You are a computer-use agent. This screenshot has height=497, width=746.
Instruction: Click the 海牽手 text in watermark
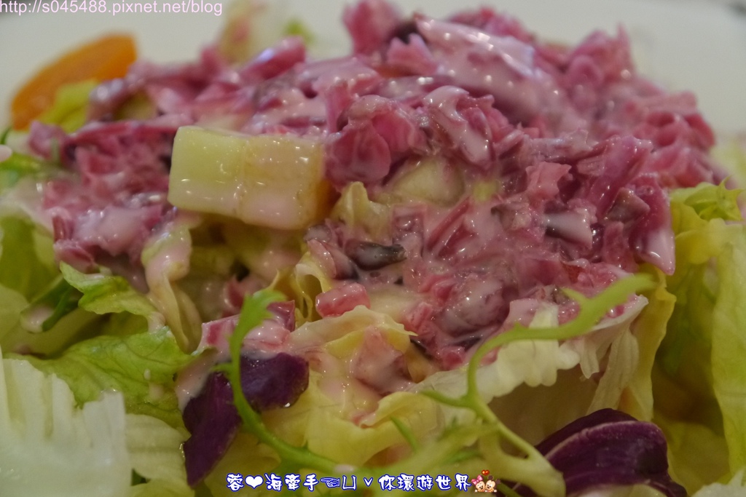291,482
